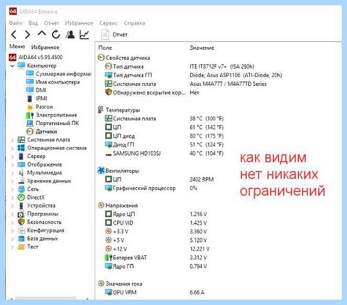347x305 pixels.
Task: Open the Избранное menu in menu bar
Action: point(79,23)
